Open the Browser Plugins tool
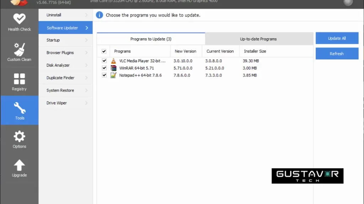The width and height of the screenshot is (364, 204). (65, 53)
